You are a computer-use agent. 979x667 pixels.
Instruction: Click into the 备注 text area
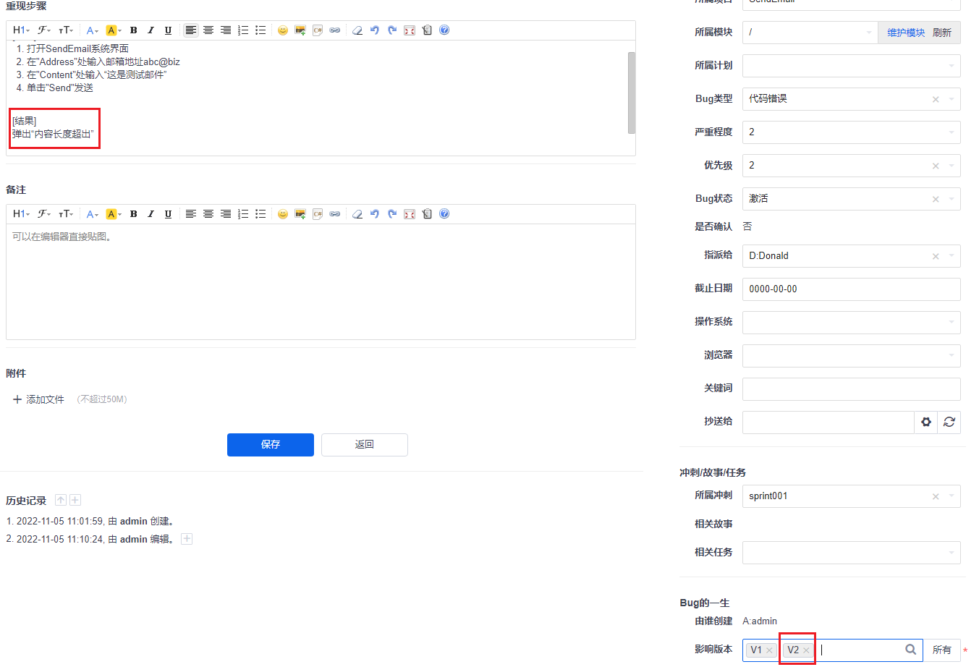[x=321, y=281]
